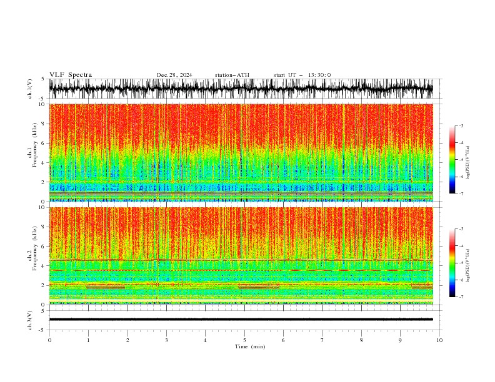Click the 'ch.3(V)' waveform axis label
The image size is (495, 382).
coord(30,320)
